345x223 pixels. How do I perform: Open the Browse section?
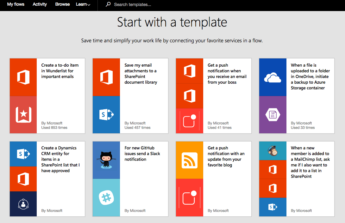[62, 4]
